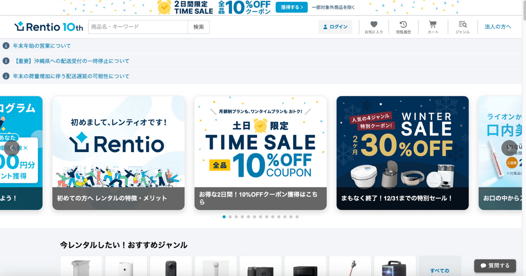This screenshot has height=276, width=526.
Task: Open the ジャンル search-list icon
Action: [x=462, y=27]
